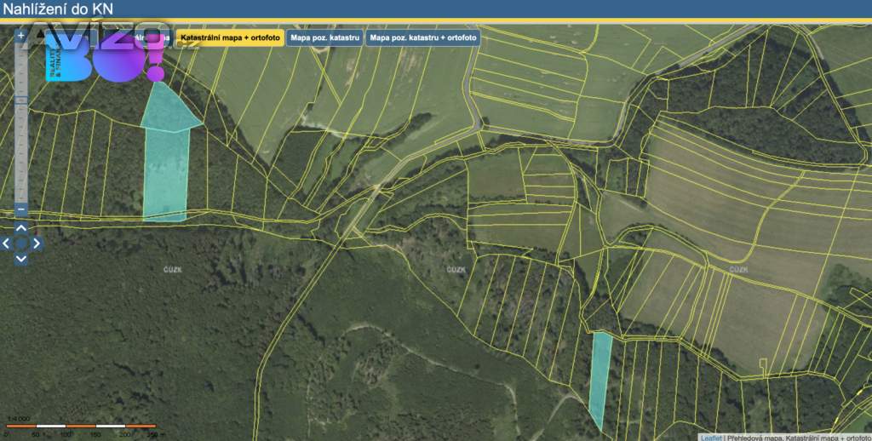The image size is (872, 441).
Task: Zoom in with the plus button
Action: click(x=21, y=36)
